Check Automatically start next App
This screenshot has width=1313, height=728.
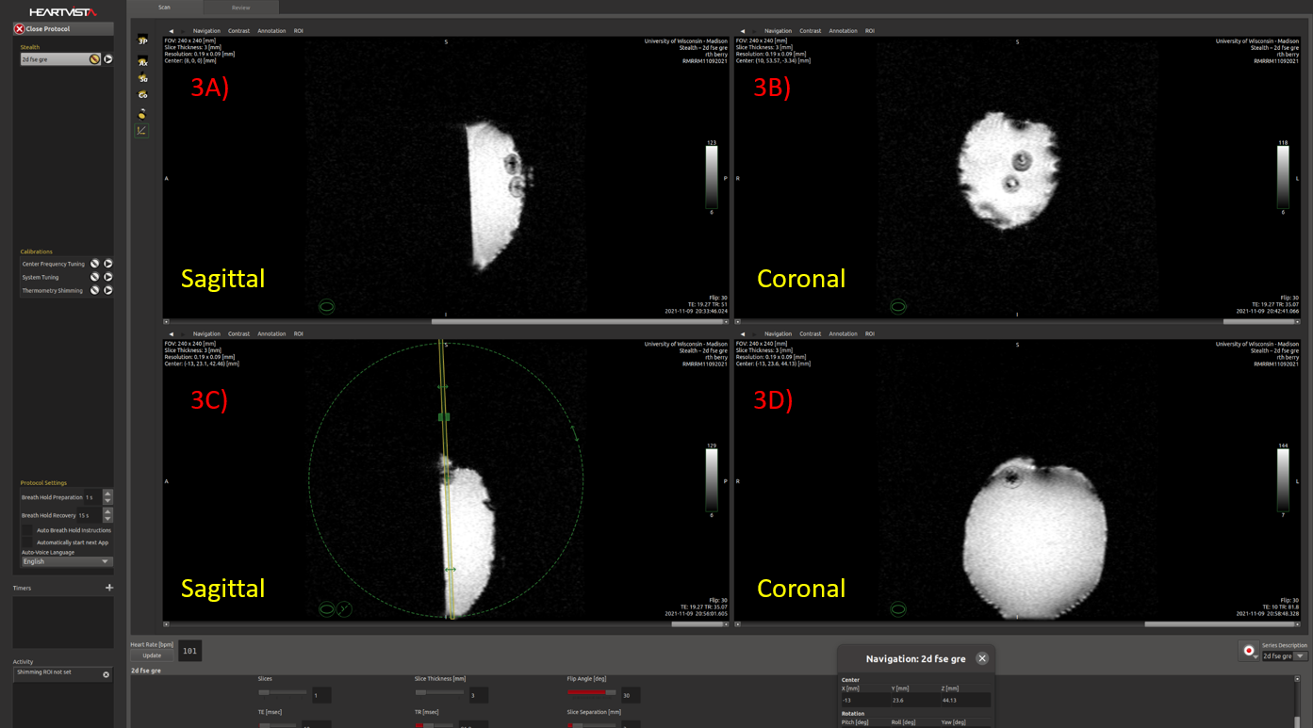click(x=27, y=542)
